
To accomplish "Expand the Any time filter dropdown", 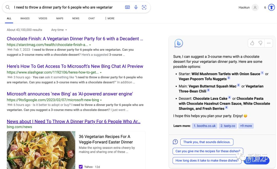I will (59, 30).
